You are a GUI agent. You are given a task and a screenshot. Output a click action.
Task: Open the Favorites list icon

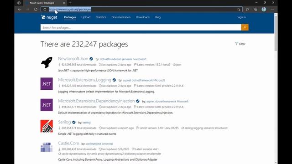[x=247, y=9]
